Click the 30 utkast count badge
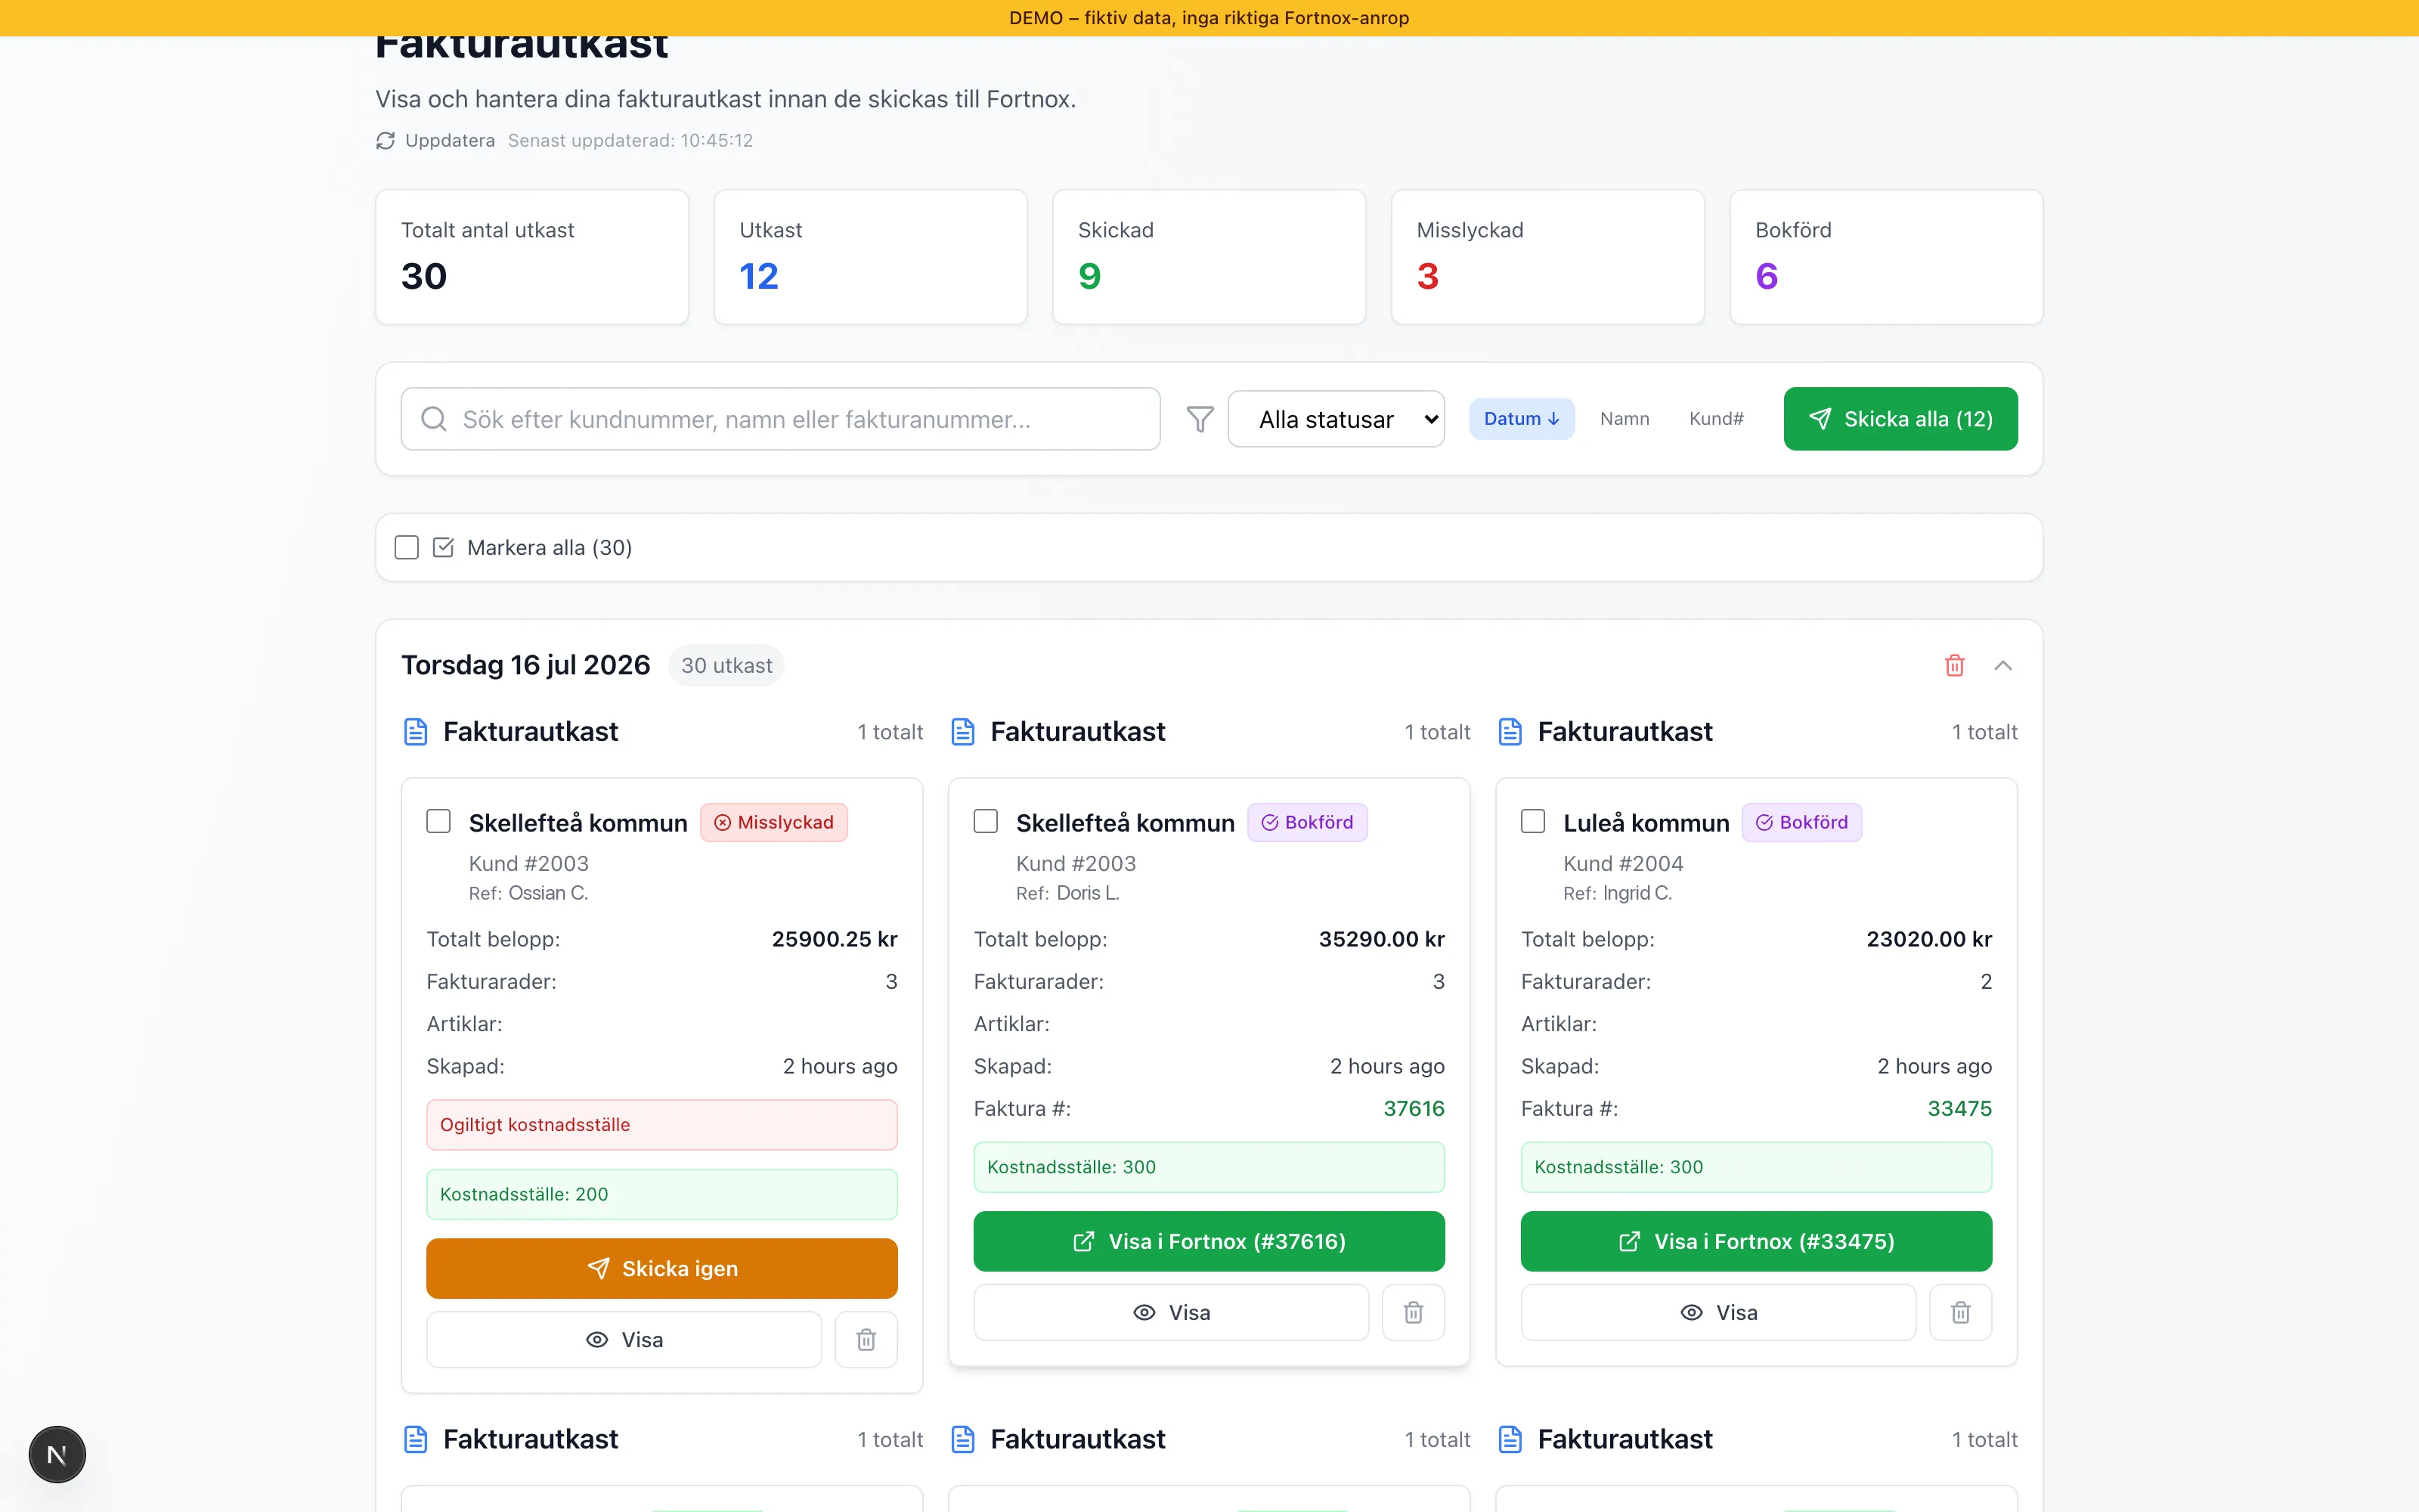This screenshot has width=2419, height=1512. coord(726,666)
